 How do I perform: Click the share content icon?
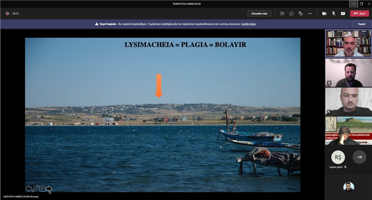point(343,13)
